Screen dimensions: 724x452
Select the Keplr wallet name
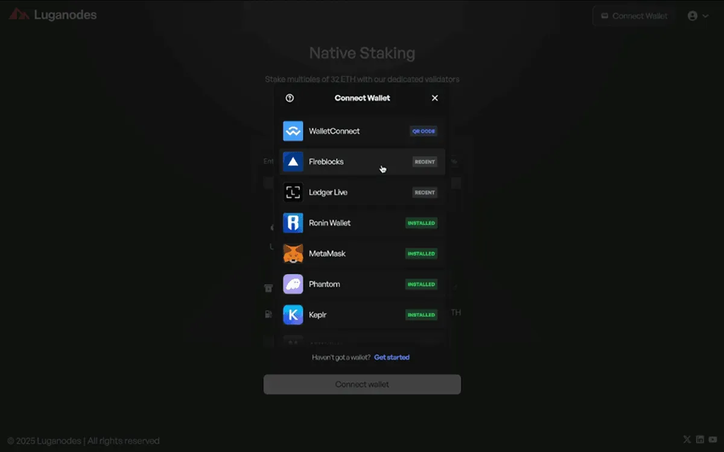click(x=318, y=315)
